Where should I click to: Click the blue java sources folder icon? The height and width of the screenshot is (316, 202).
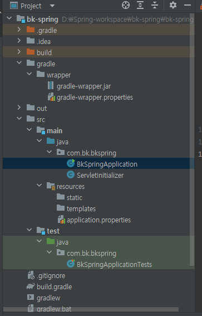(x=51, y=141)
